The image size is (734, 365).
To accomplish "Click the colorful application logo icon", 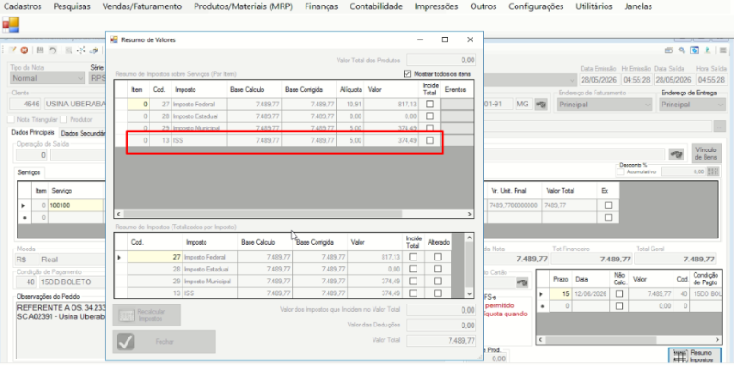I will pyautogui.click(x=11, y=25).
